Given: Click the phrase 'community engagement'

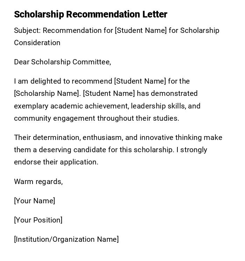Looking at the screenshot, I should tap(55, 118).
